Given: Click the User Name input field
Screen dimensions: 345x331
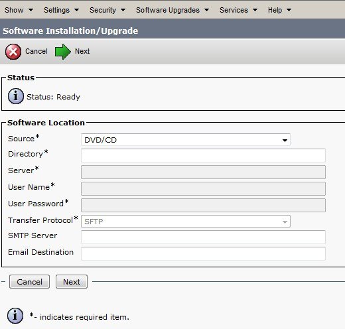Looking at the screenshot, I should click(x=203, y=188).
